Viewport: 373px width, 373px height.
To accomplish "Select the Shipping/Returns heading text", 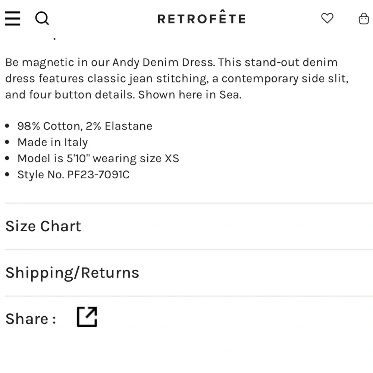I will [72, 272].
